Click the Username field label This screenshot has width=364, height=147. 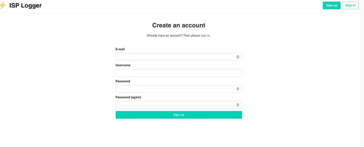(x=123, y=65)
